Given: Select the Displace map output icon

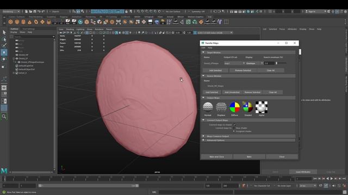Looking at the screenshot, I should 221,107.
